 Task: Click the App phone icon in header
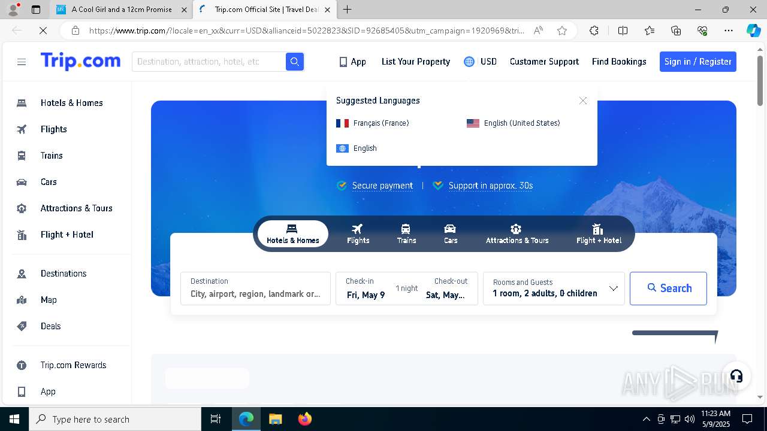pos(343,62)
